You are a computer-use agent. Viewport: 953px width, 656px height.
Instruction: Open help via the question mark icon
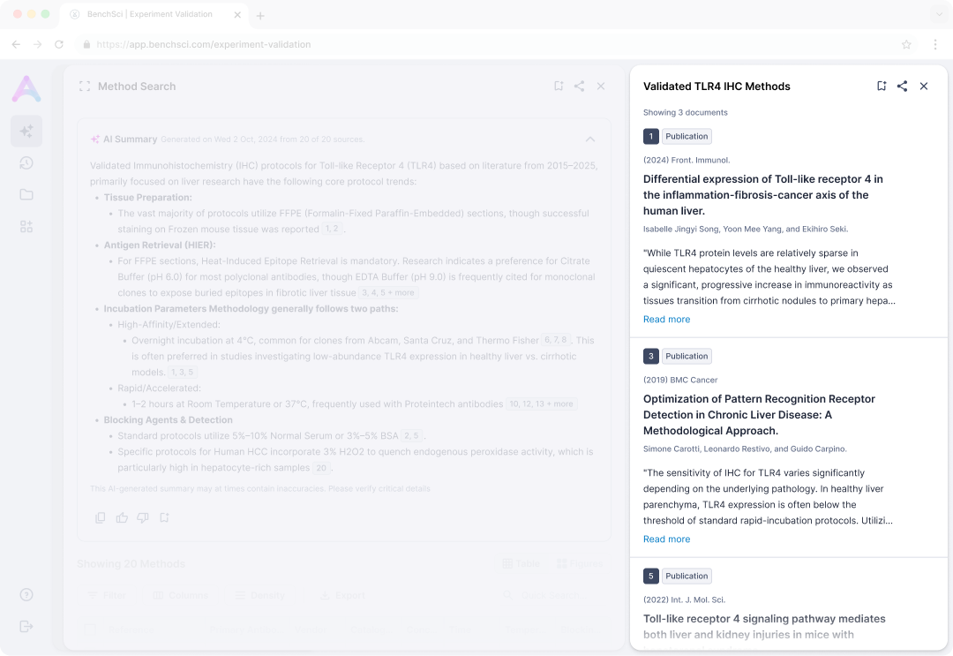point(26,593)
